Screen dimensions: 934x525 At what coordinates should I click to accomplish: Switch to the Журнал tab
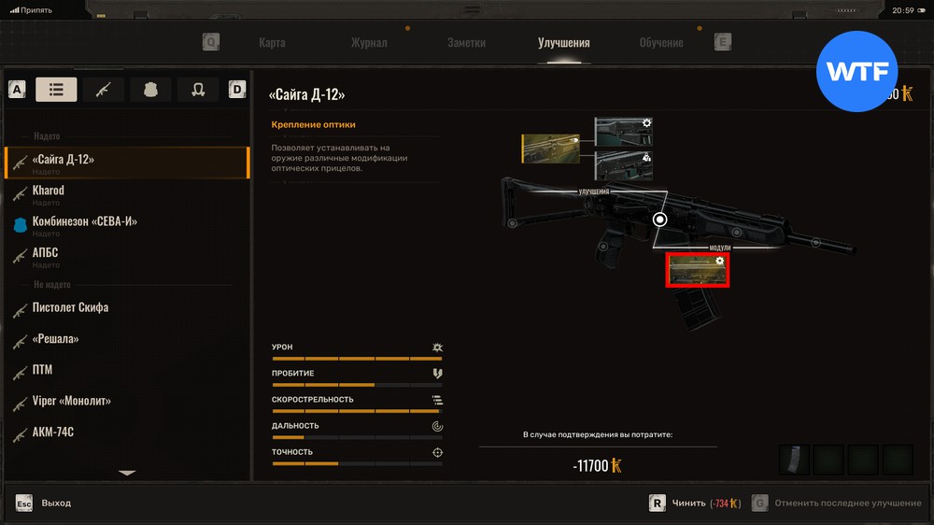click(369, 43)
